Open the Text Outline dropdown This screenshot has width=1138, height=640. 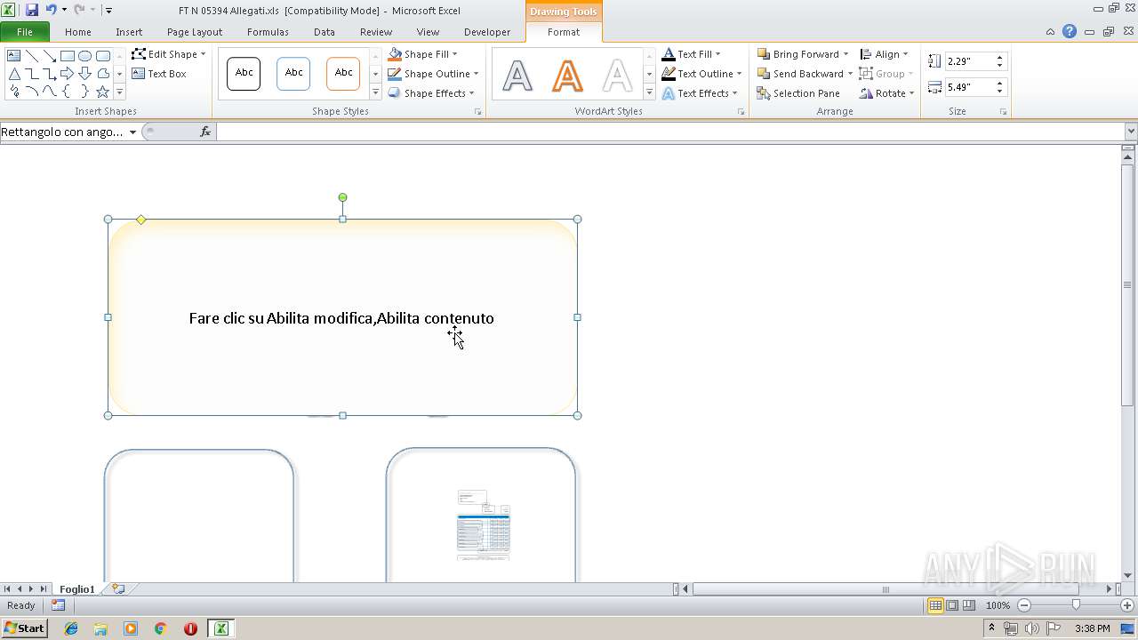(702, 74)
